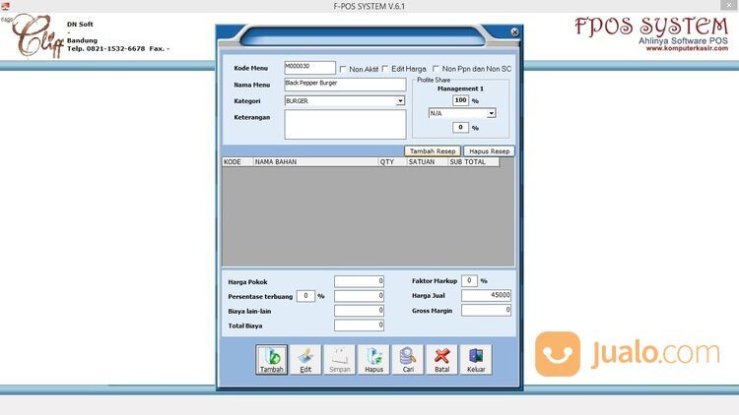This screenshot has width=739, height=415.
Task: Click the Keluar exit icon
Action: [x=475, y=356]
